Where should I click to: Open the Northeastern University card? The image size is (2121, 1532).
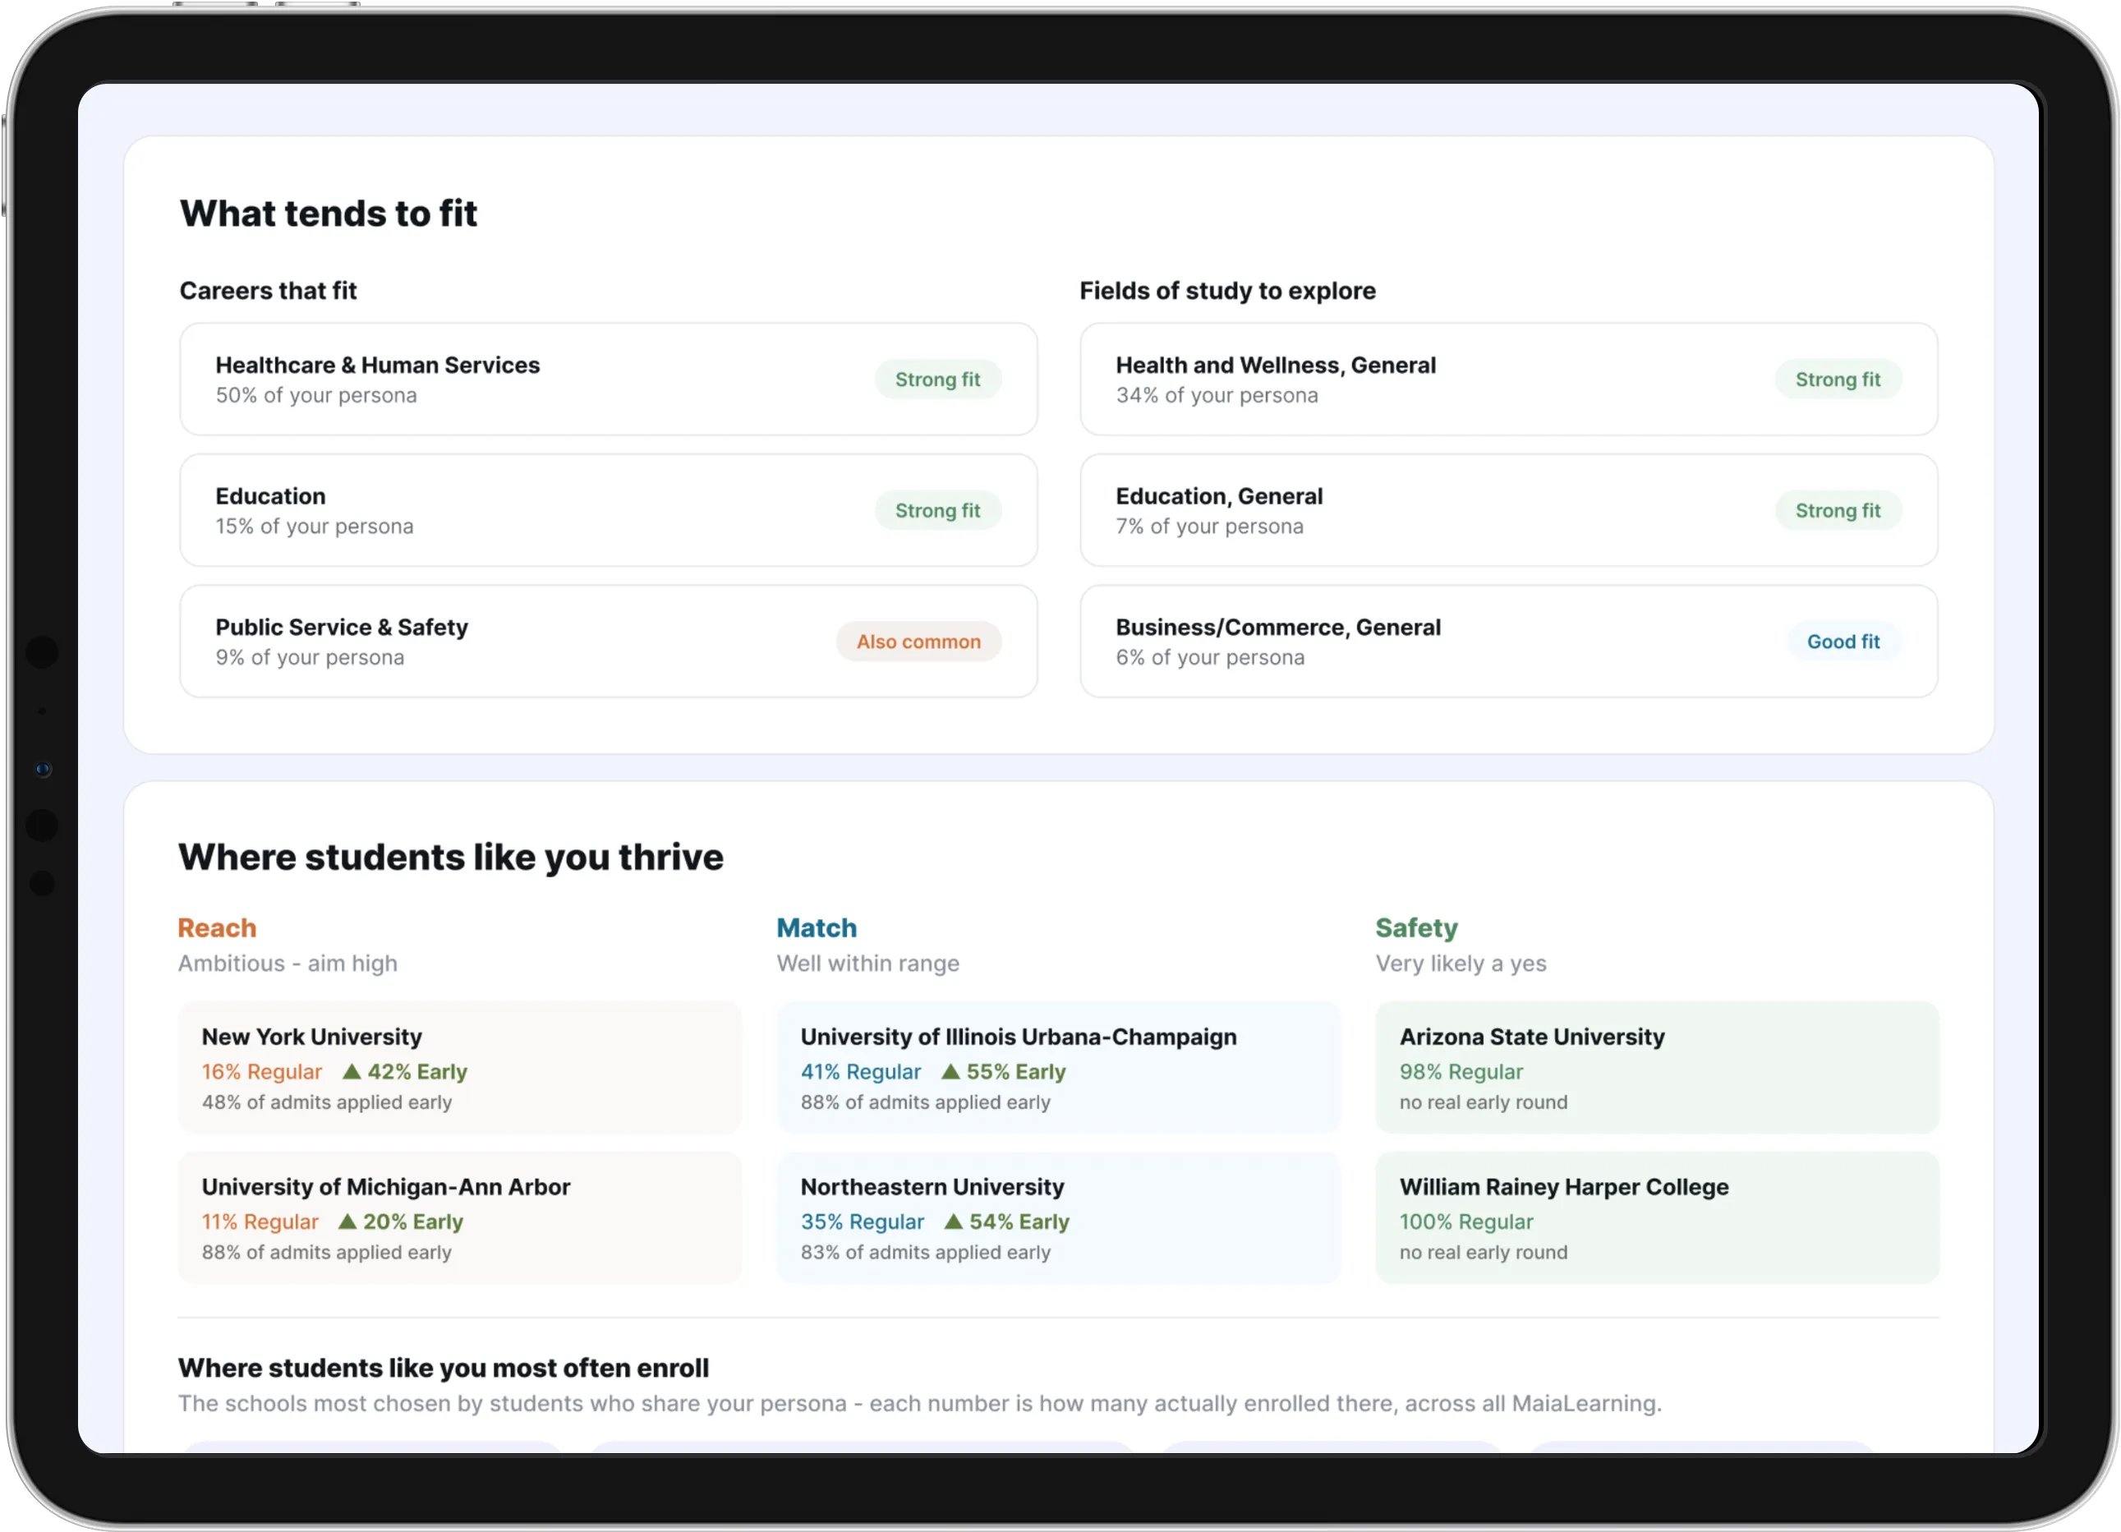(1059, 1217)
